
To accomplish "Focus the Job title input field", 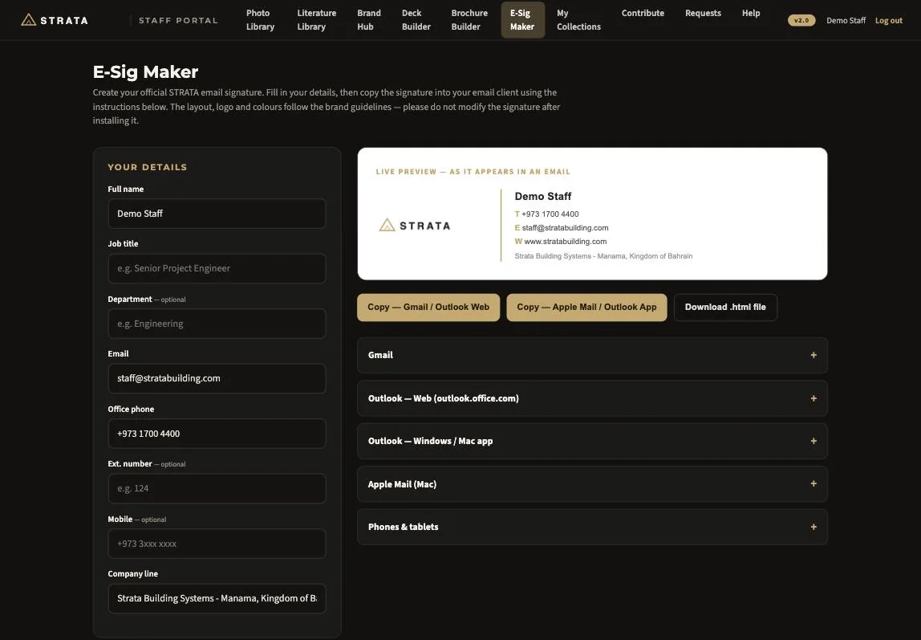I will (x=217, y=268).
